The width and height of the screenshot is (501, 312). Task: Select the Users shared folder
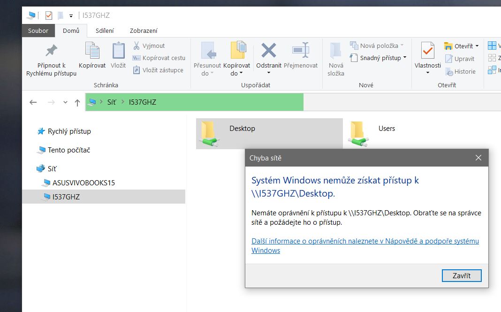pyautogui.click(x=372, y=134)
